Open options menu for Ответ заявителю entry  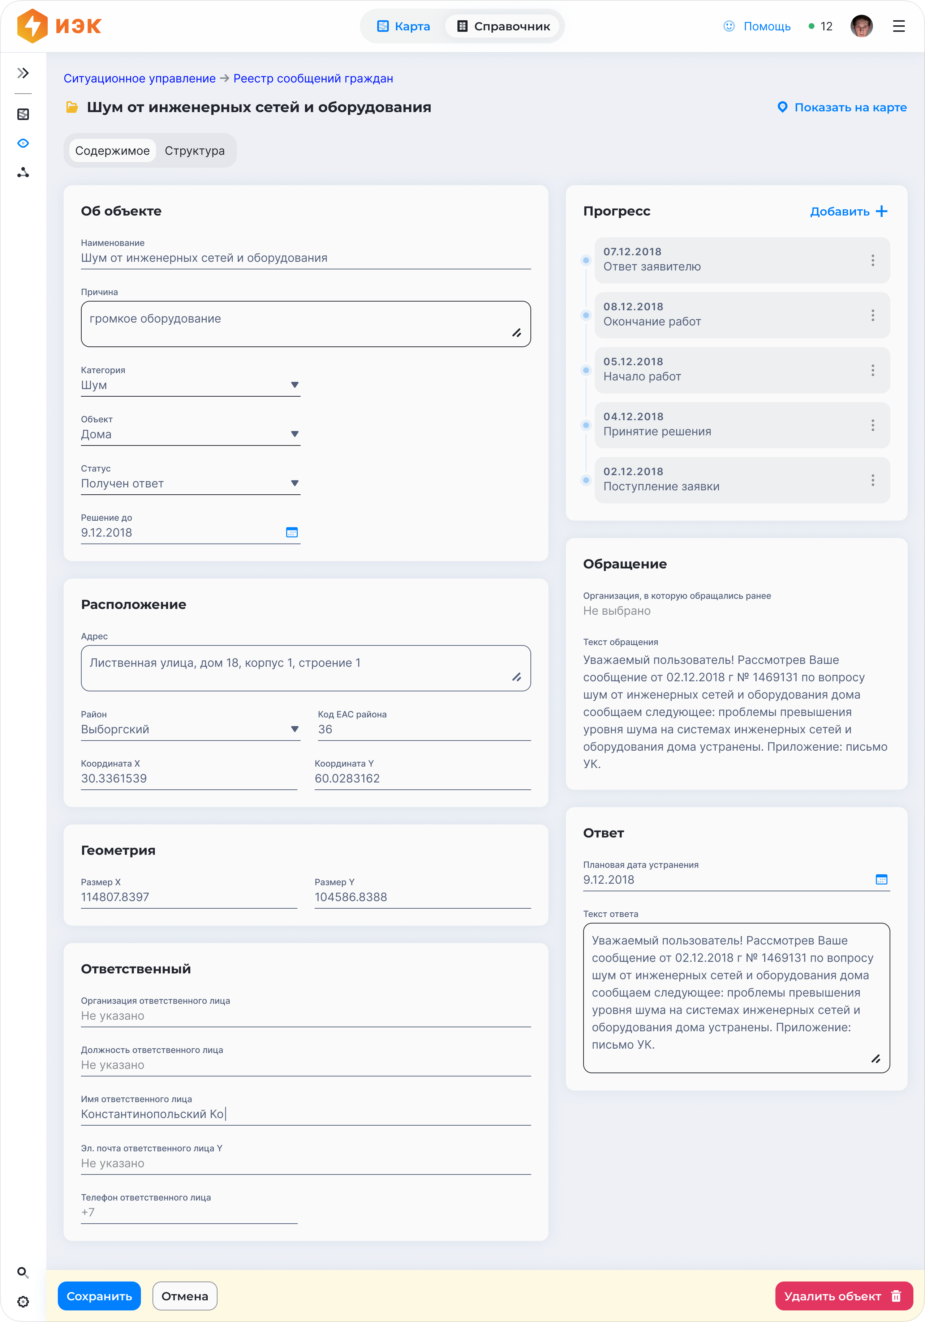click(x=873, y=260)
